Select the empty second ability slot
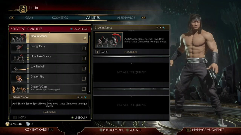 (132, 72)
